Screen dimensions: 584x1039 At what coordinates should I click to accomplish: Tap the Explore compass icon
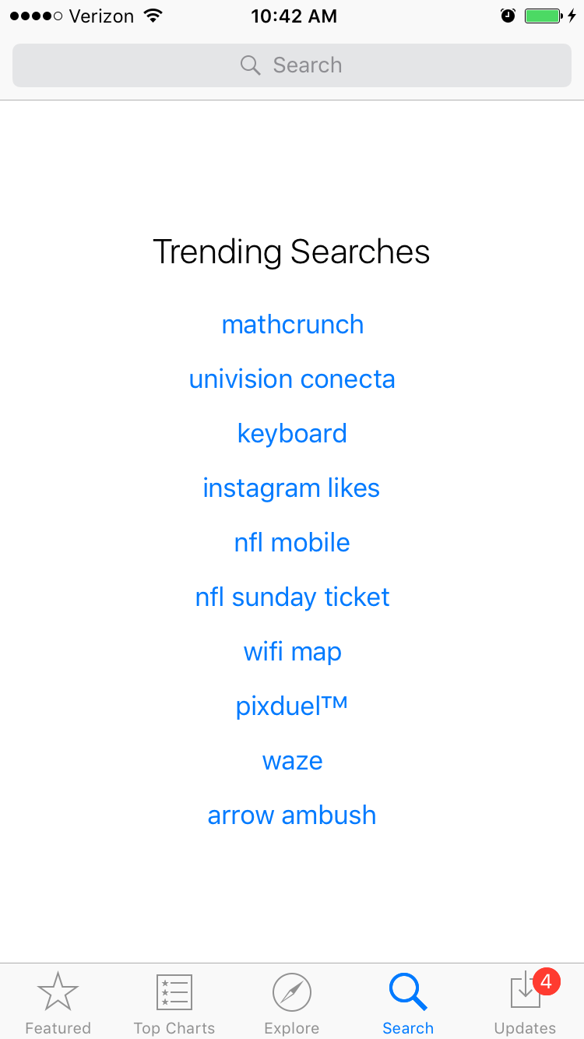coord(292,992)
